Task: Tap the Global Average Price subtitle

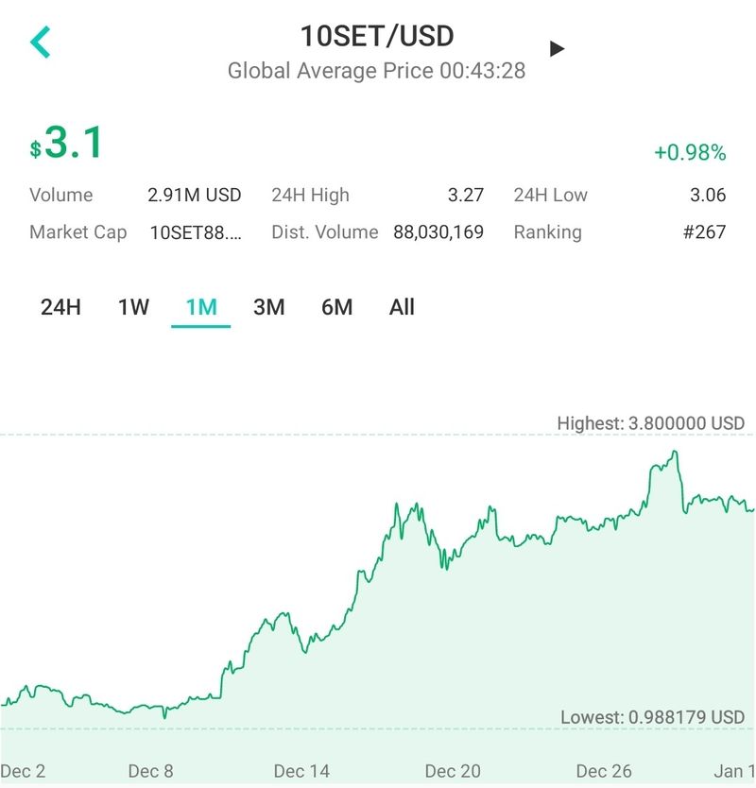Action: 376,71
